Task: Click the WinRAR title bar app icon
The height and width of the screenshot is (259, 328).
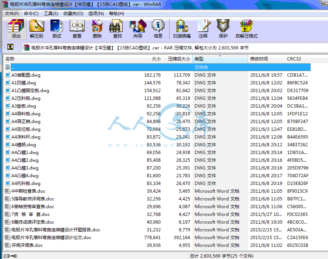Action: click(x=5, y=4)
